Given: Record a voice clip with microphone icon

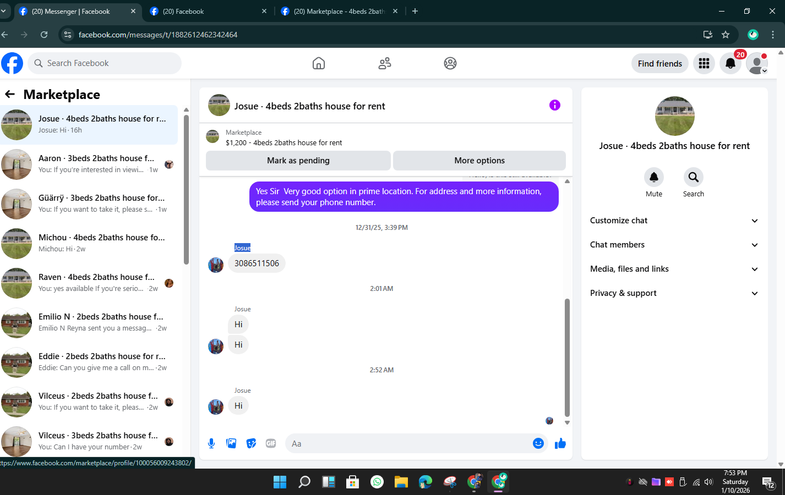Looking at the screenshot, I should click(211, 443).
